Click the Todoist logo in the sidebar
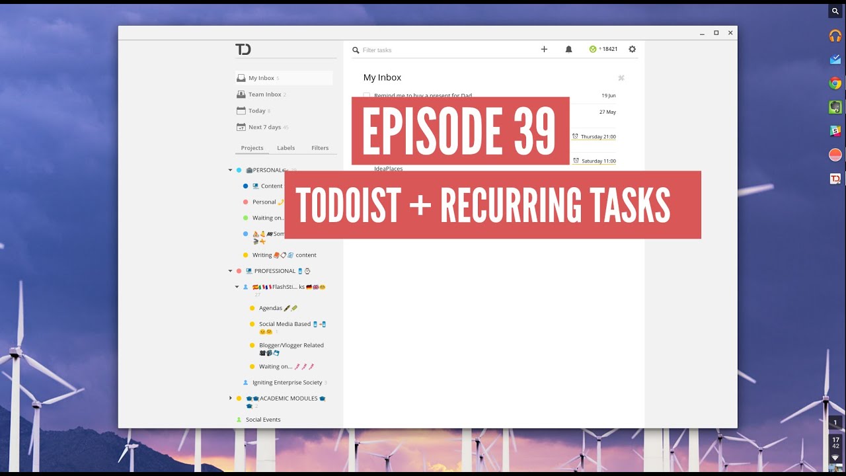846x476 pixels. (x=243, y=50)
